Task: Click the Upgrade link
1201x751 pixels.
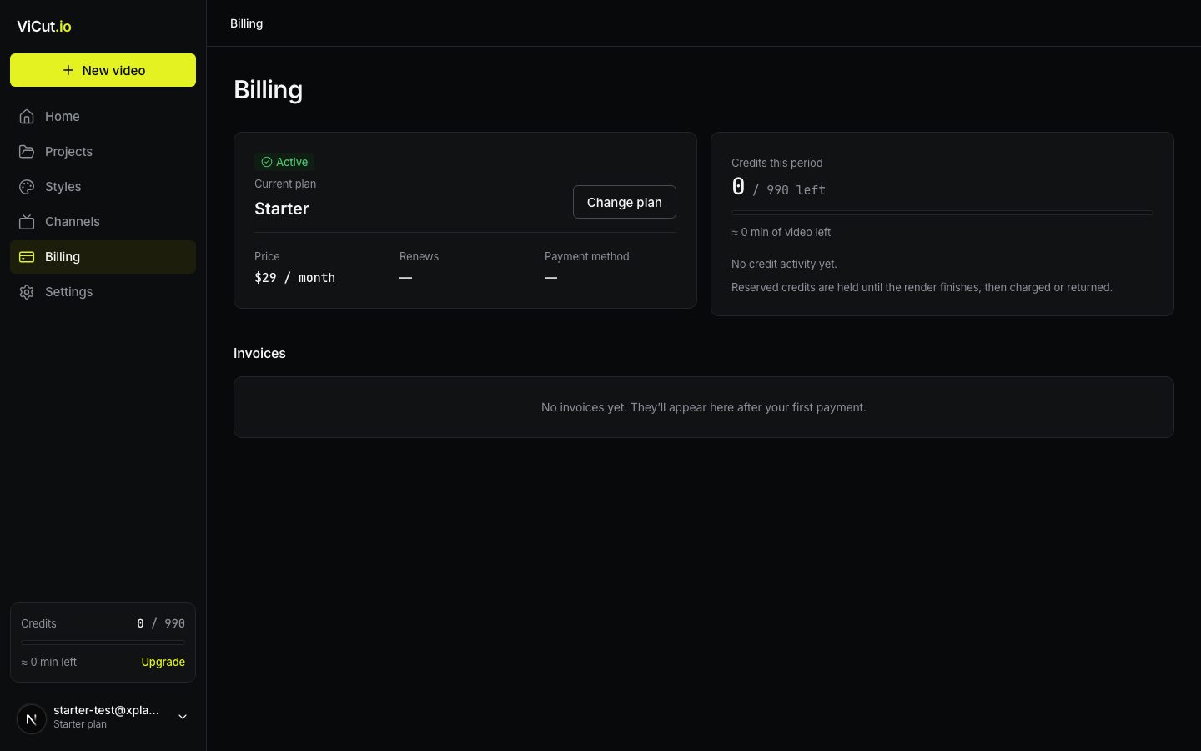Action: tap(163, 662)
